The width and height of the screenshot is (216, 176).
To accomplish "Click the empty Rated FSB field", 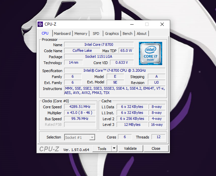I will point(80,125).
